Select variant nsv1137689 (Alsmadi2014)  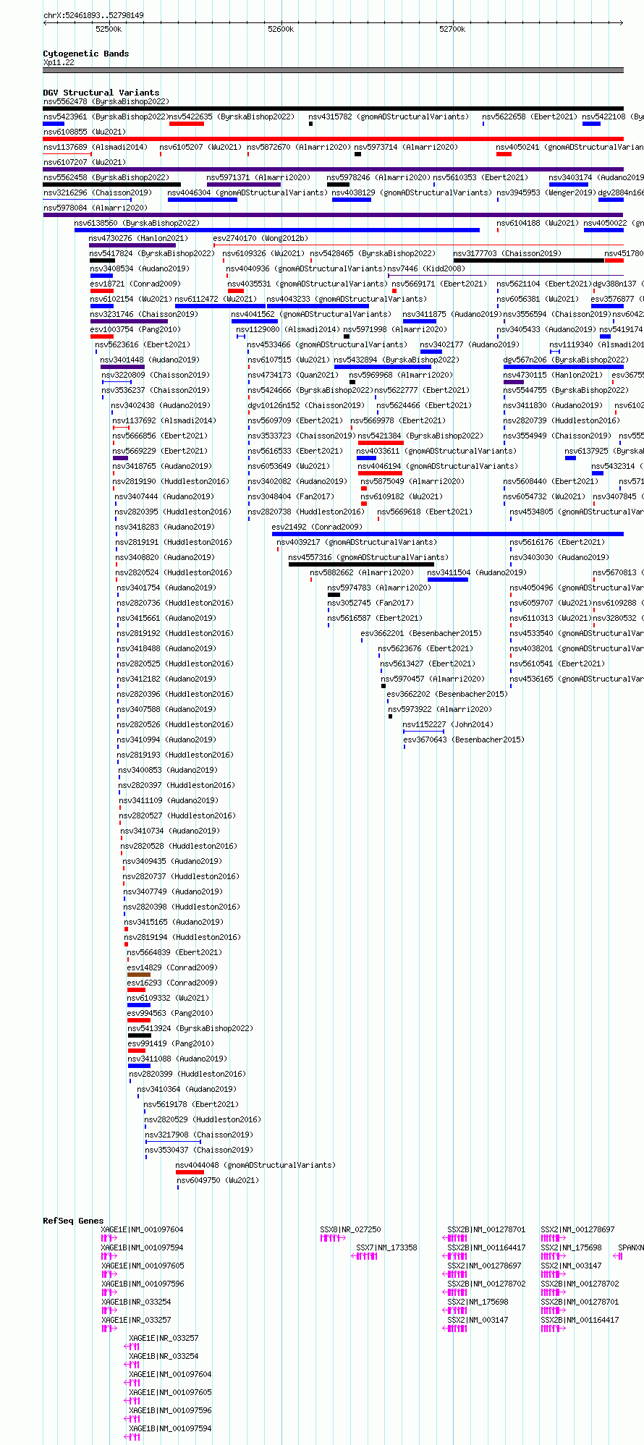tap(96, 147)
